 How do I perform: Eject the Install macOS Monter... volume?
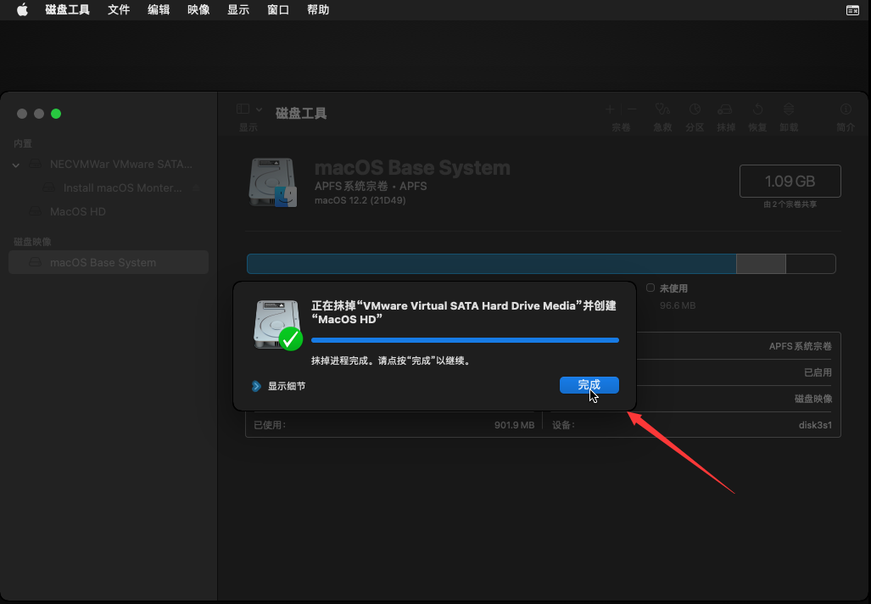click(x=196, y=188)
